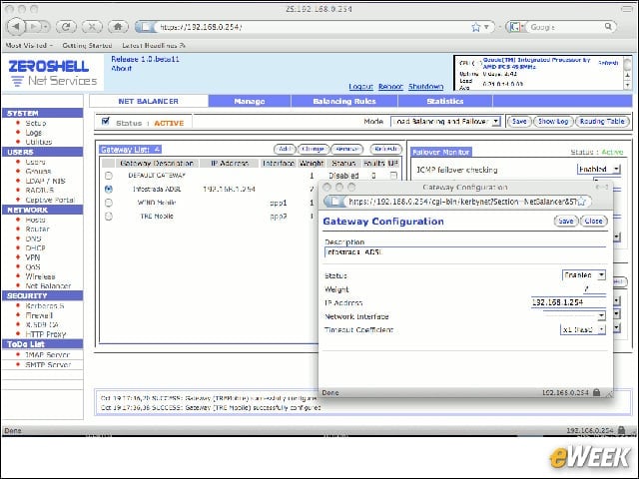Bookmark page with the star icon in main address bar

click(475, 27)
